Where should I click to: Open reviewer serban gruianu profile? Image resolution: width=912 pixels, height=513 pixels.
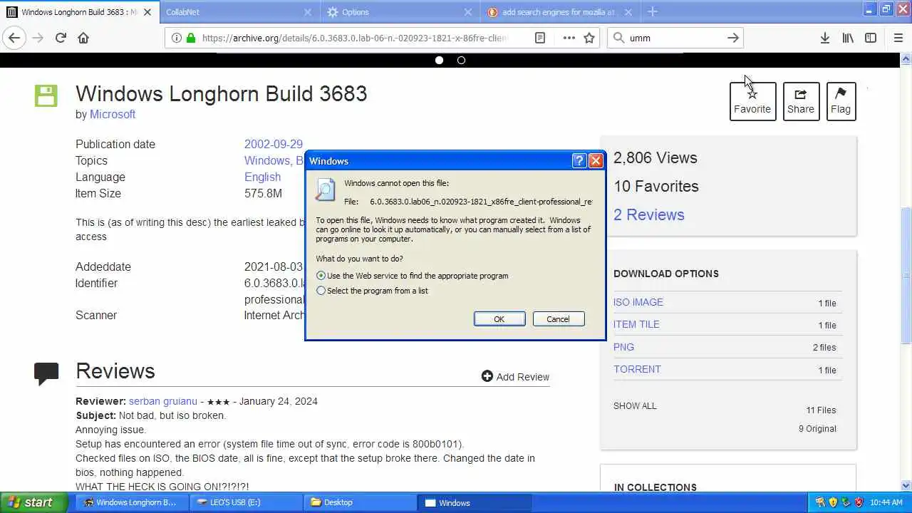point(163,401)
